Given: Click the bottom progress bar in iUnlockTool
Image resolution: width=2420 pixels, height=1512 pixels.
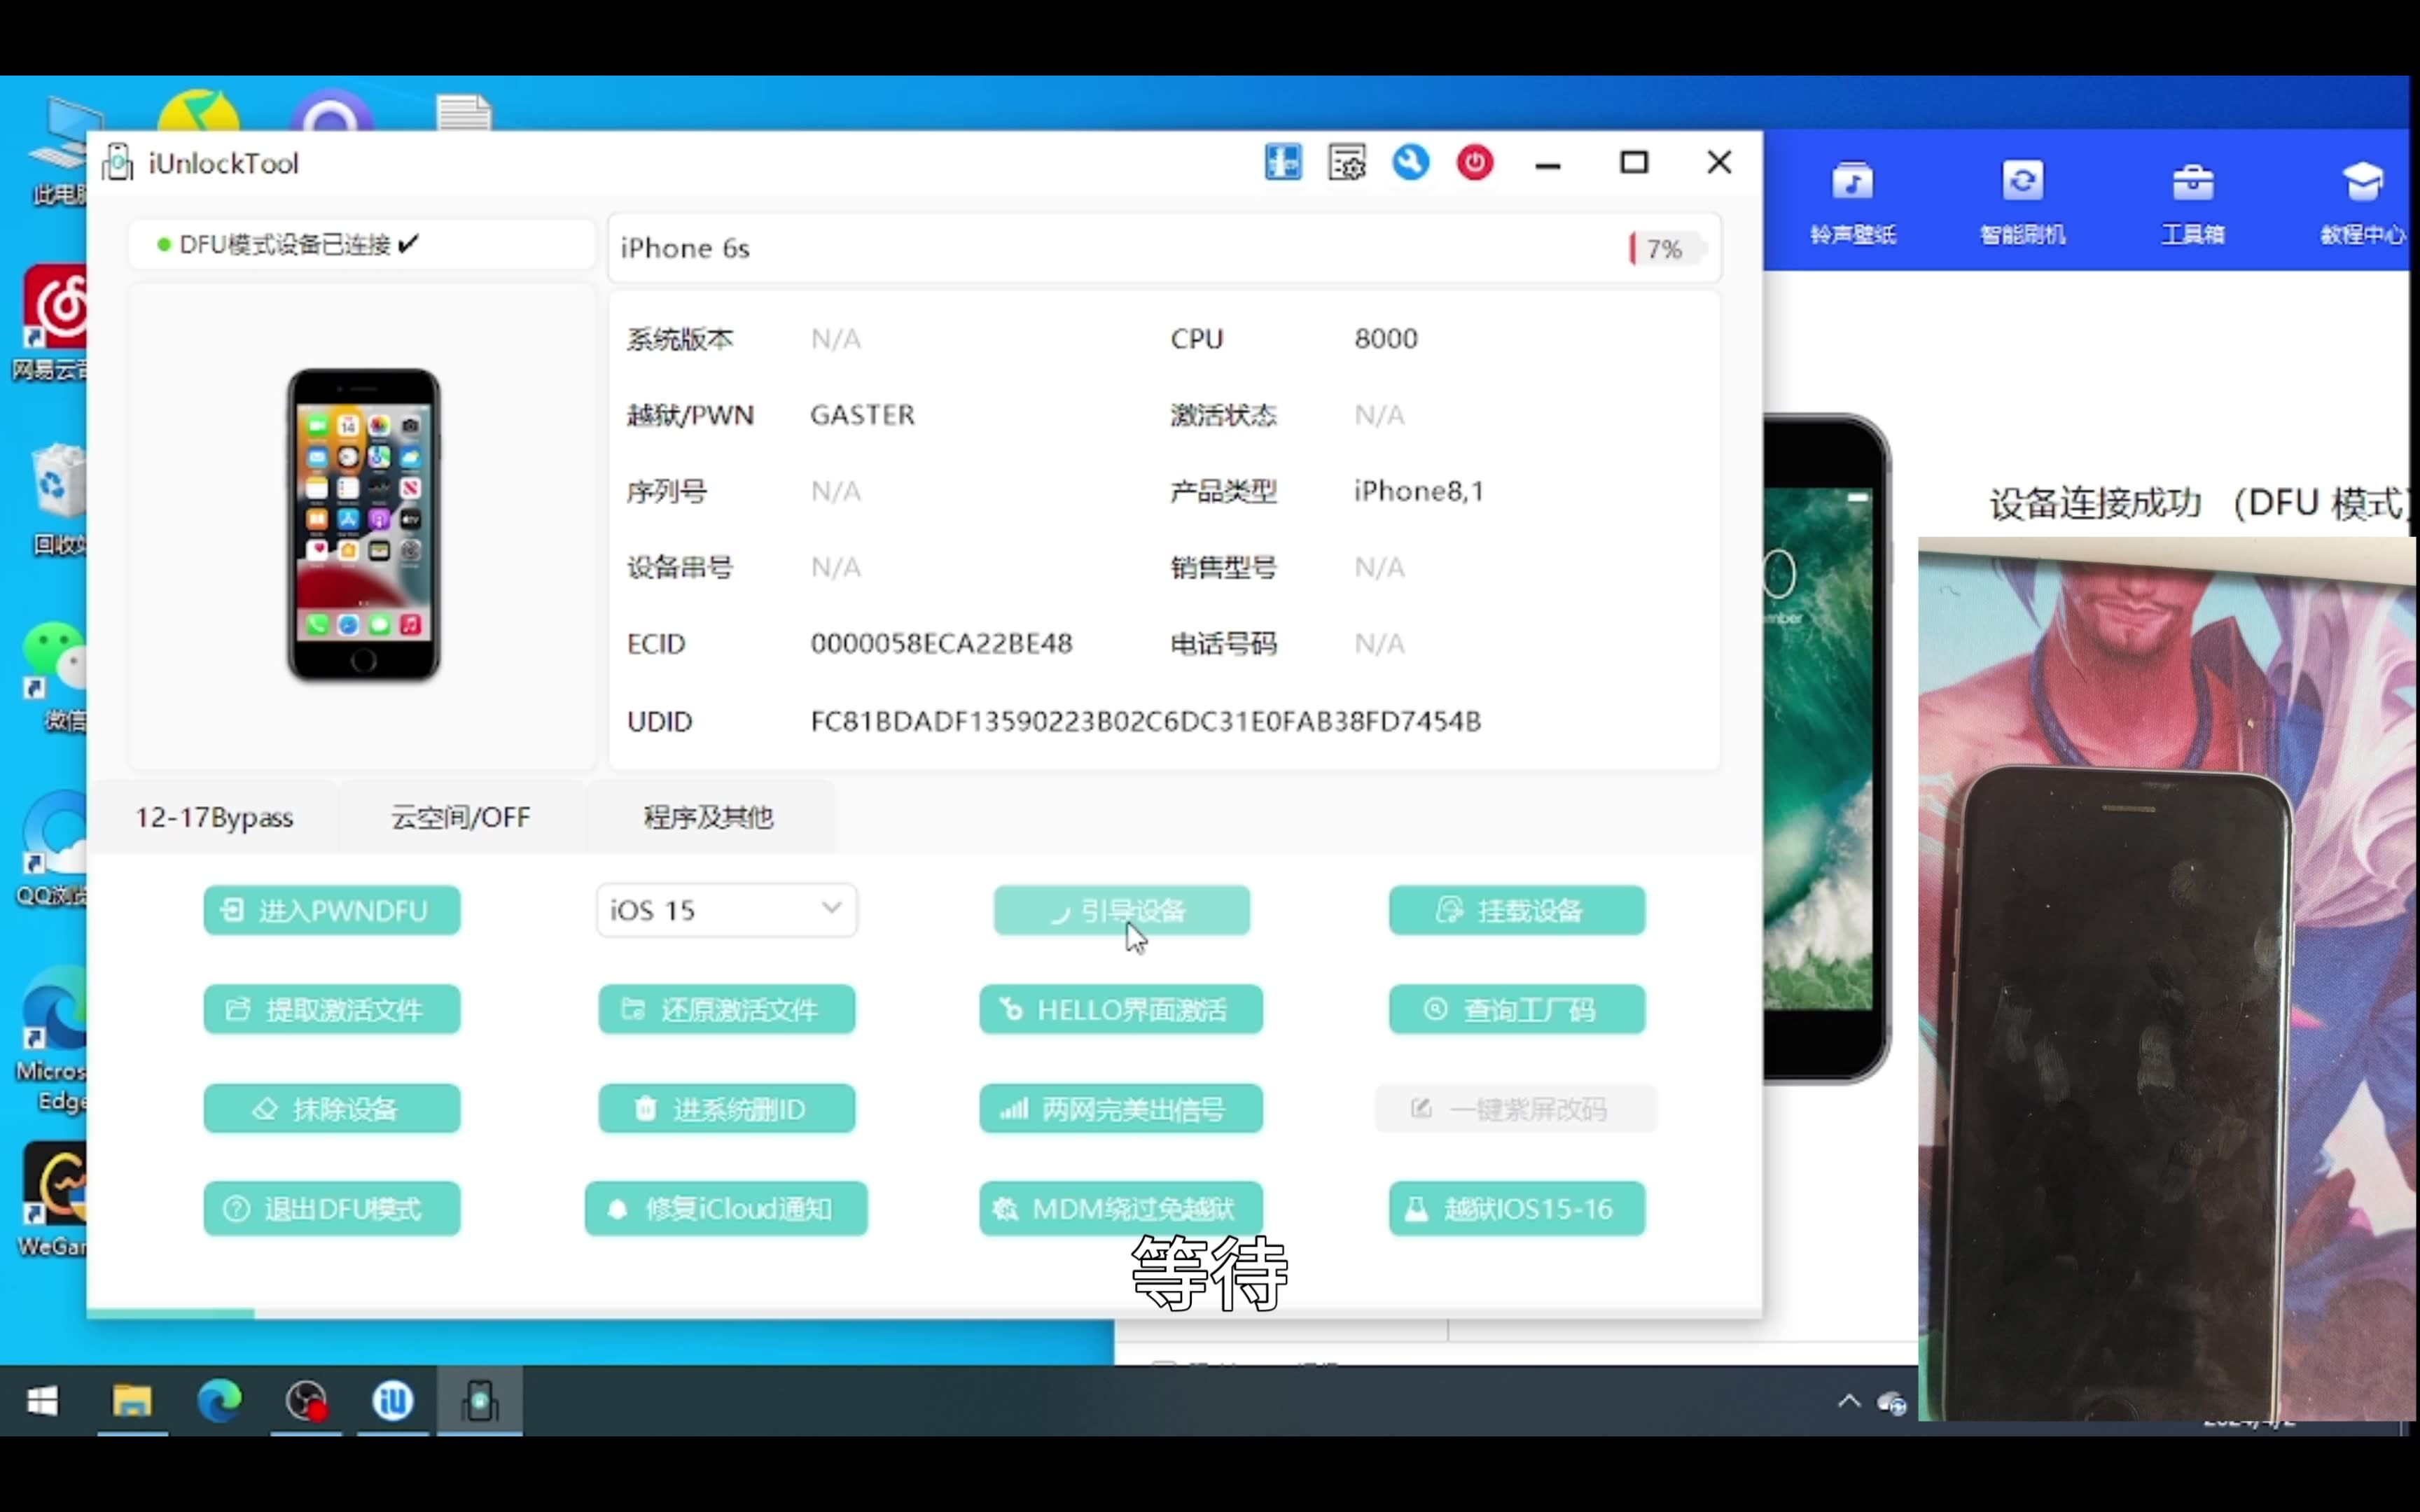Looking at the screenshot, I should pos(924,1313).
